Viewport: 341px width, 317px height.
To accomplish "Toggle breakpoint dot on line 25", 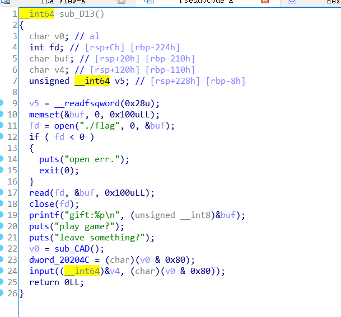I will (x=15, y=282).
